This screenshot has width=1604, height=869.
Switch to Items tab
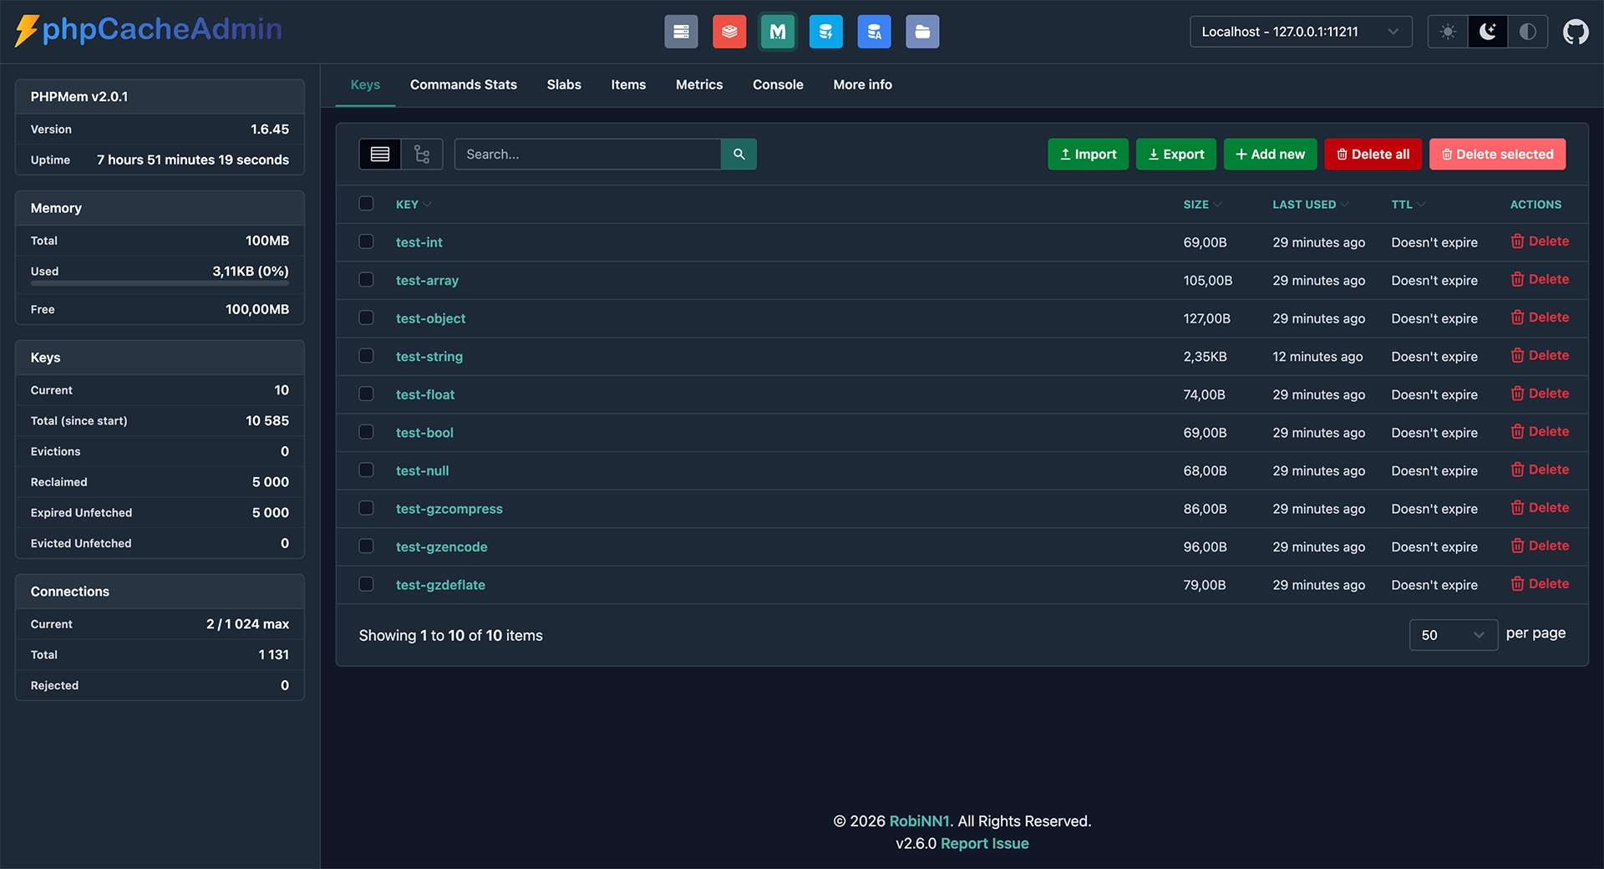pyautogui.click(x=628, y=84)
